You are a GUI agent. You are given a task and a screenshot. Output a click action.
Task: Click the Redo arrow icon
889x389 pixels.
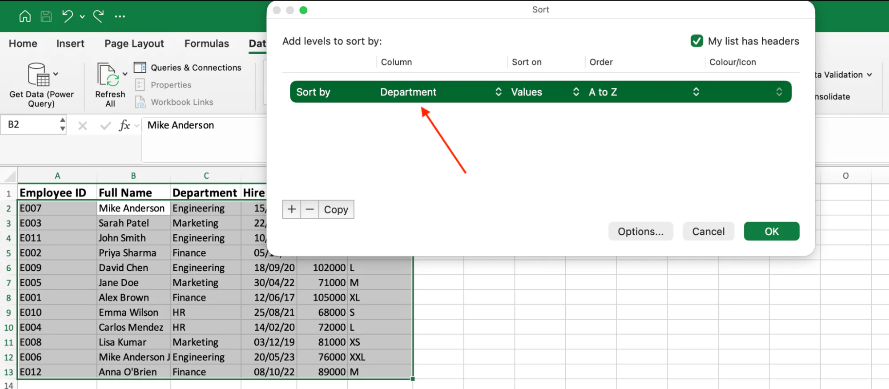pyautogui.click(x=99, y=16)
